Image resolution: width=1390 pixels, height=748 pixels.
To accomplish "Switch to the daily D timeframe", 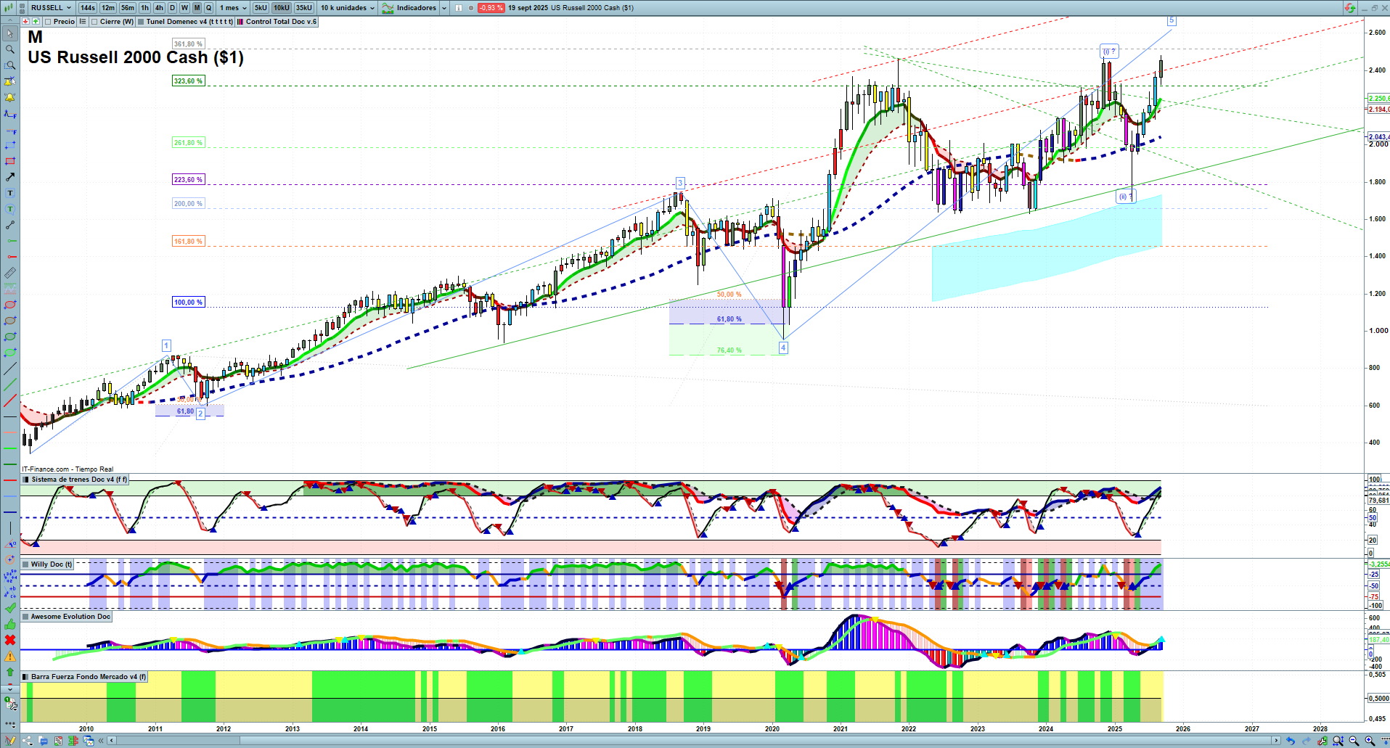I will pyautogui.click(x=172, y=8).
